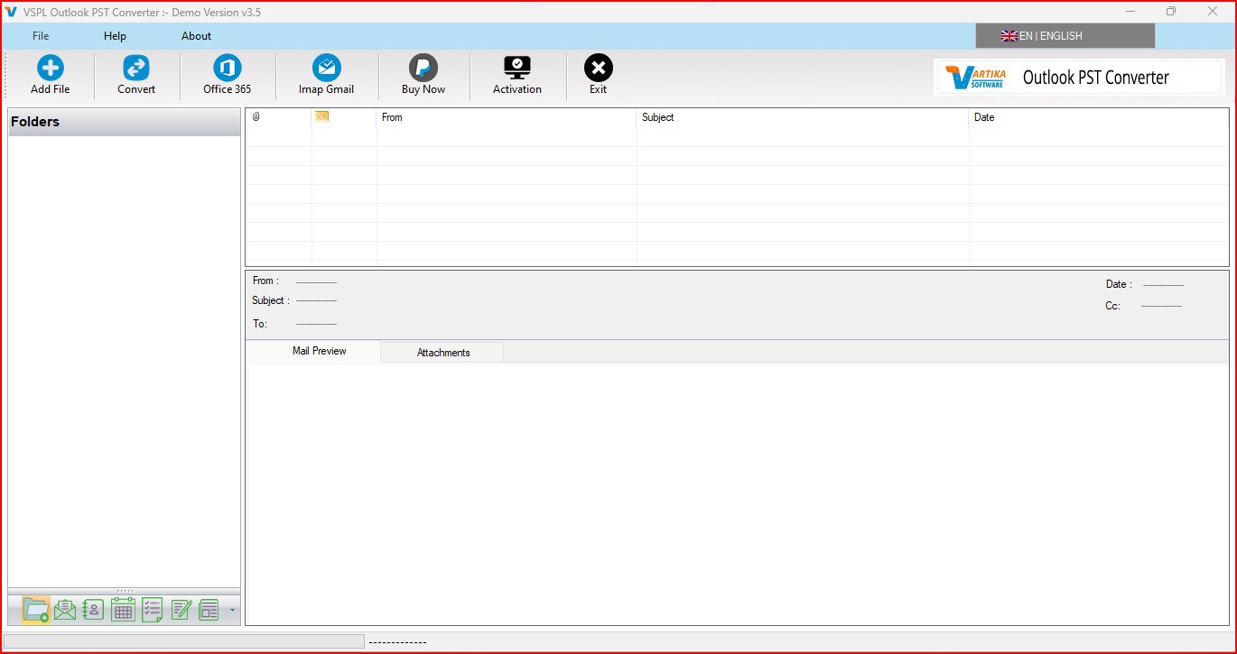Click the progress bar in status bar

pyautogui.click(x=184, y=641)
